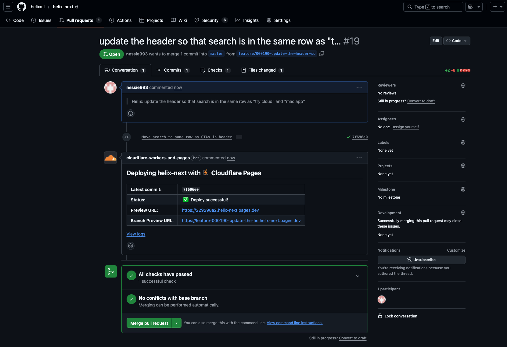The width and height of the screenshot is (507, 347).
Task: Lock the conversation
Action: click(397, 316)
